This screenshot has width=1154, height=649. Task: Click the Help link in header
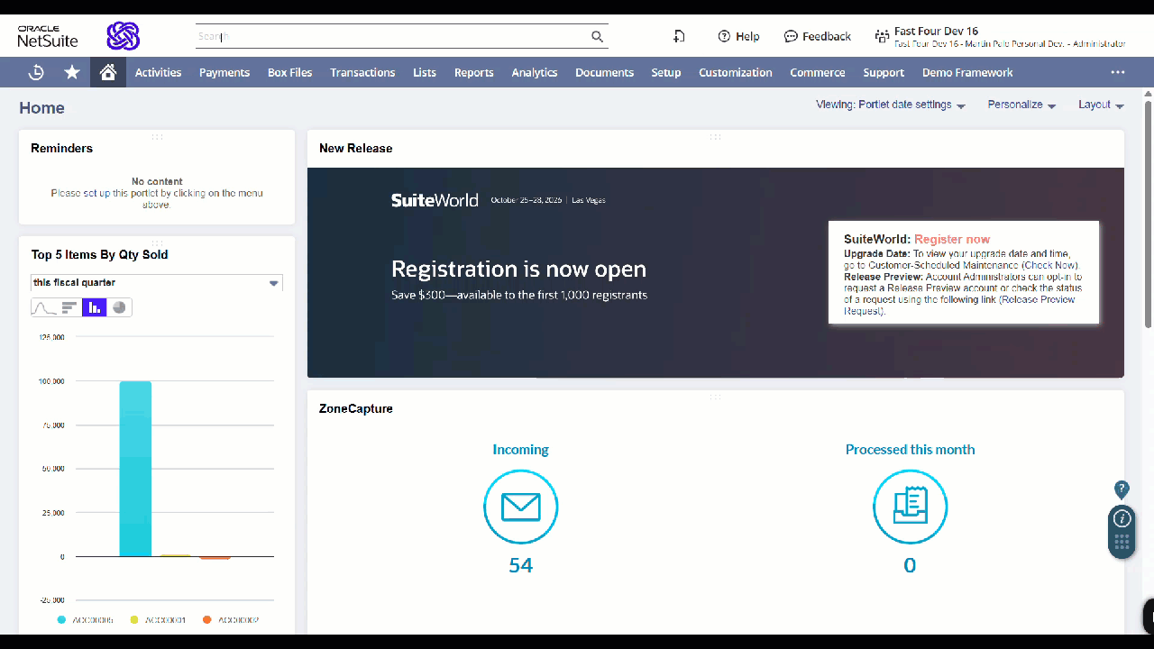(x=738, y=37)
